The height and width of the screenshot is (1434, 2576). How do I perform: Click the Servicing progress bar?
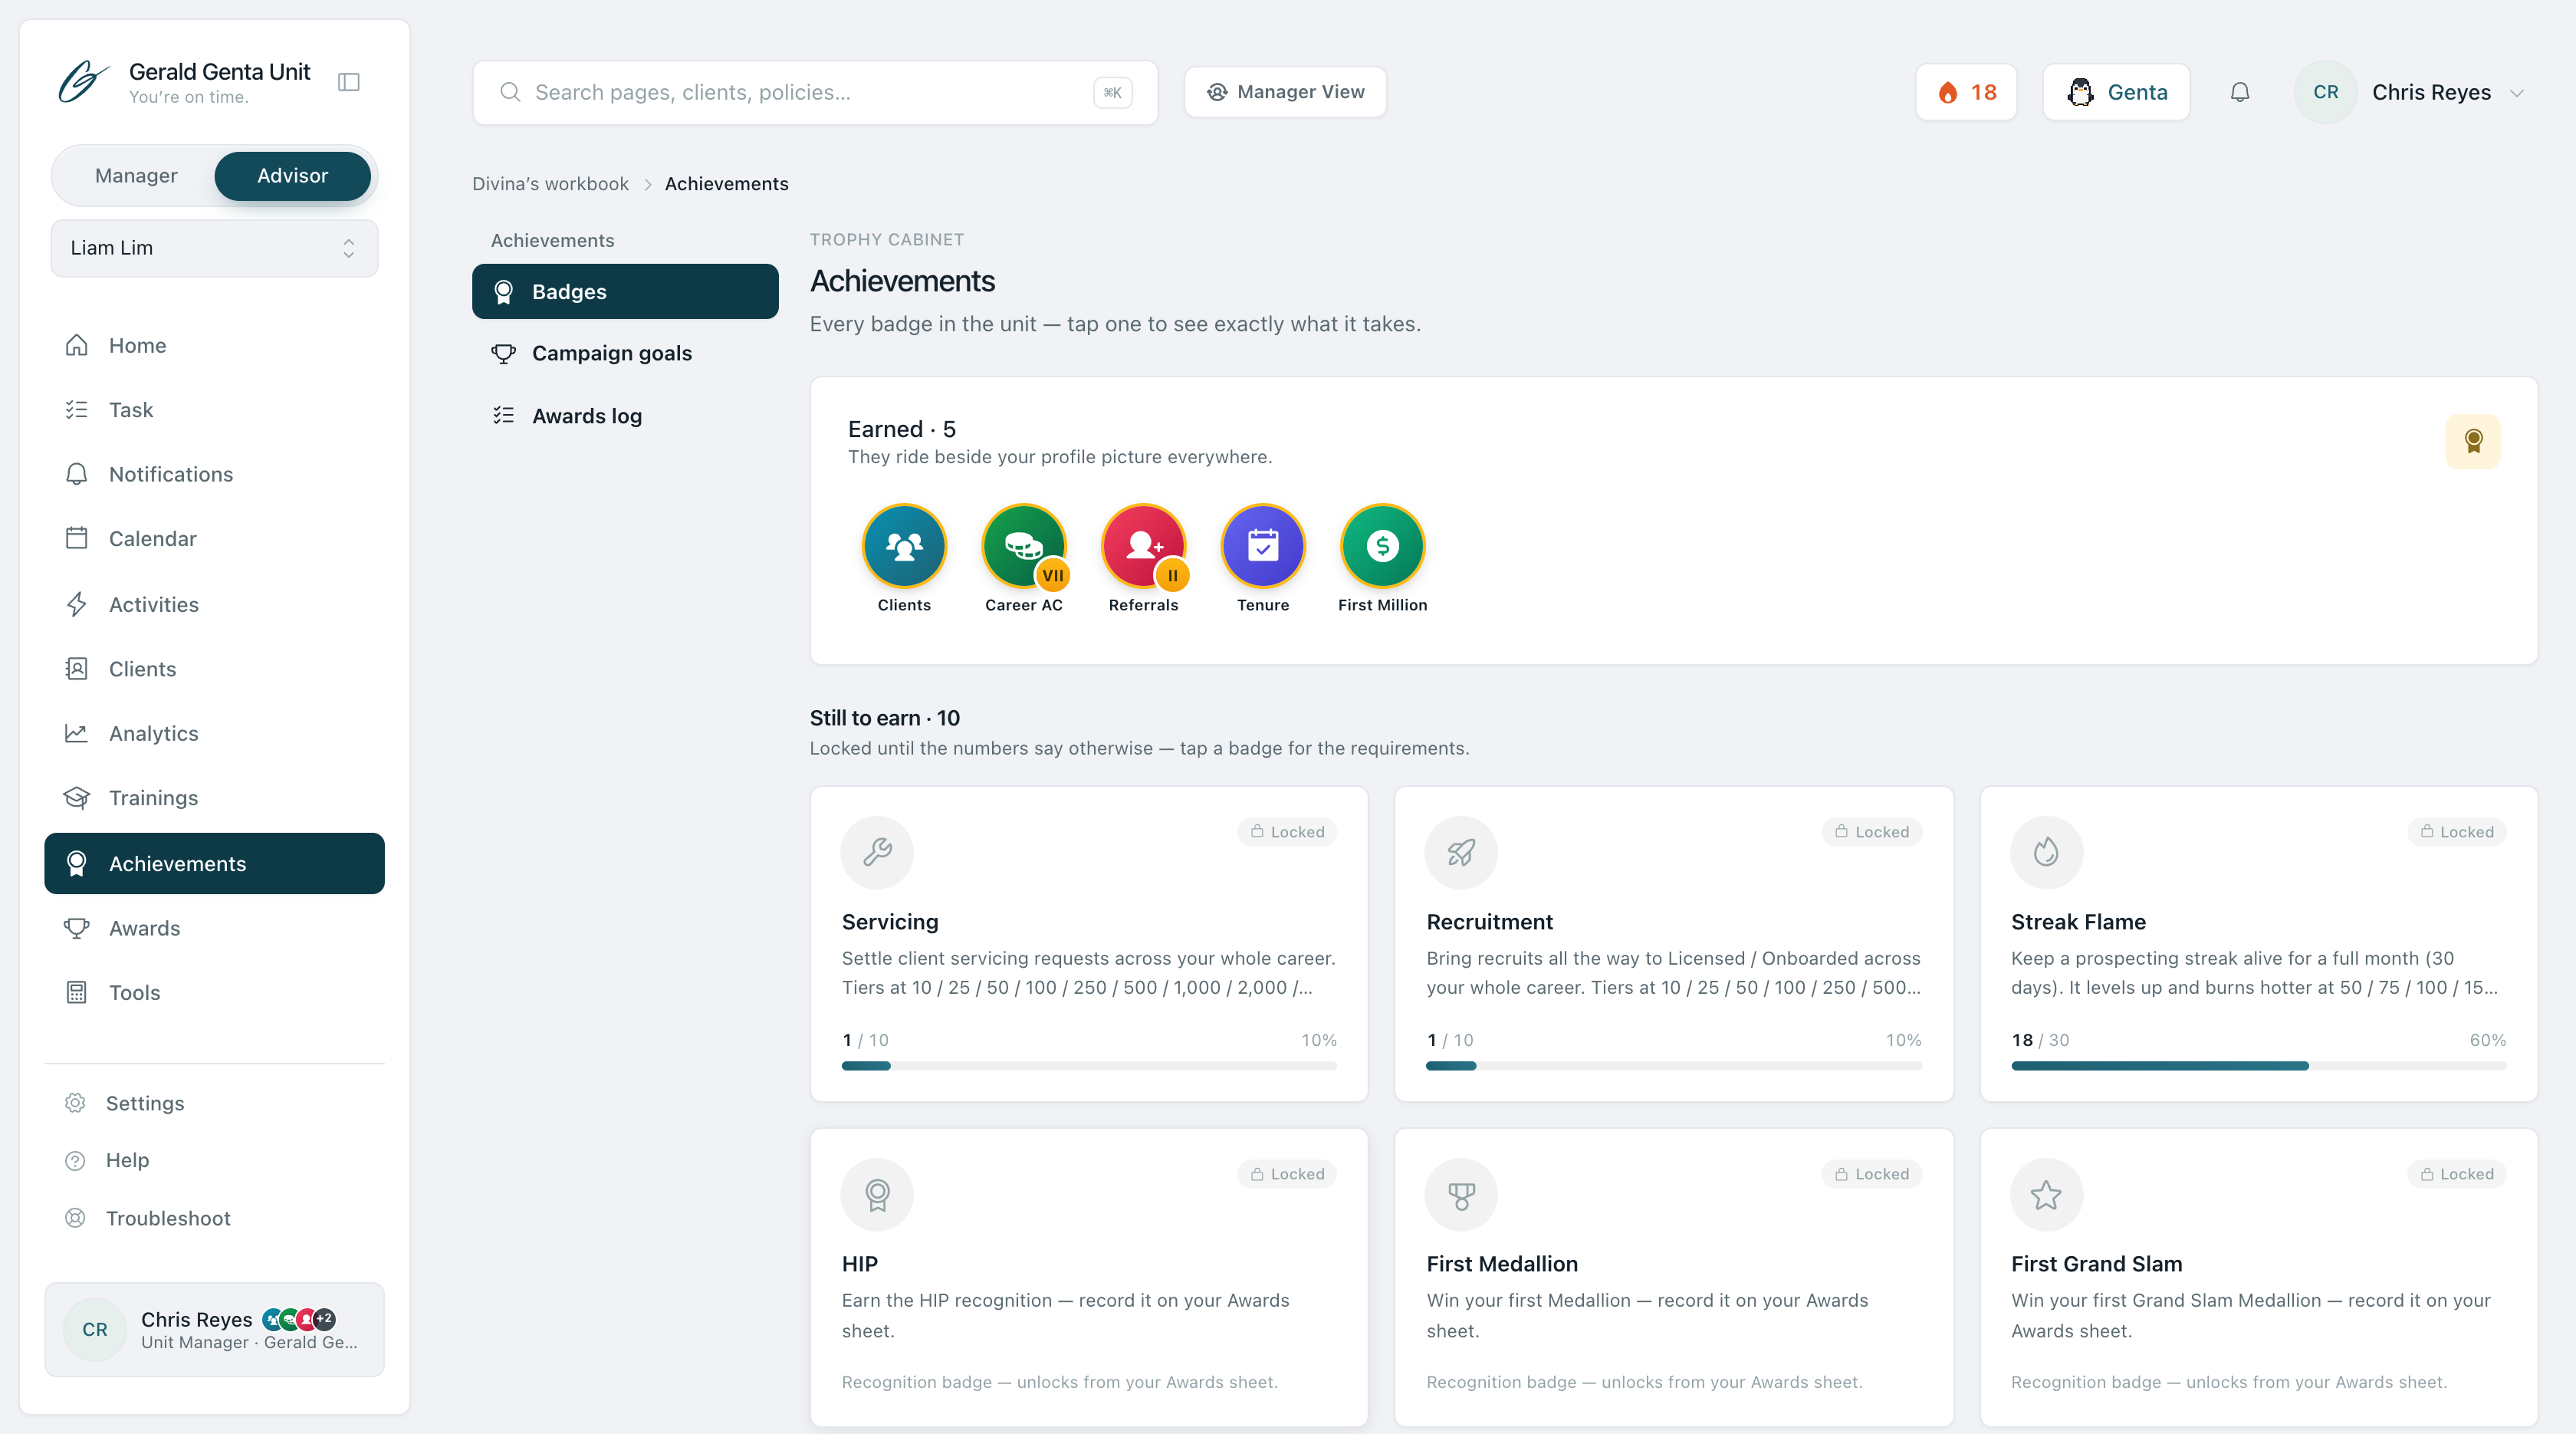click(1089, 1066)
